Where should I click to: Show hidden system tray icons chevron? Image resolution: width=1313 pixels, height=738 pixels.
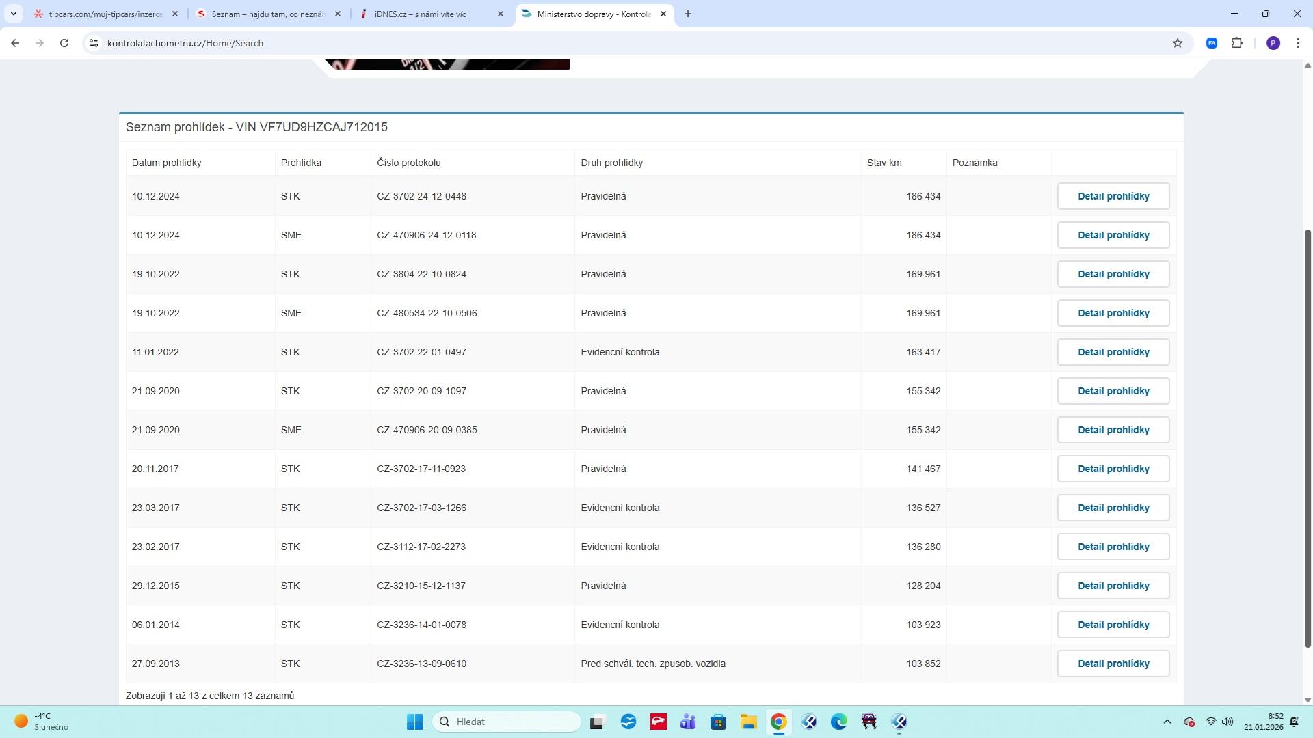[x=1167, y=722]
